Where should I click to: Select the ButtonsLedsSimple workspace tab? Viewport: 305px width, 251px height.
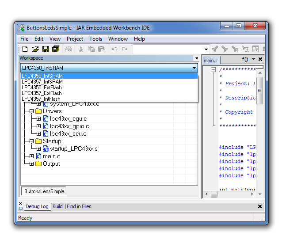pyautogui.click(x=44, y=191)
